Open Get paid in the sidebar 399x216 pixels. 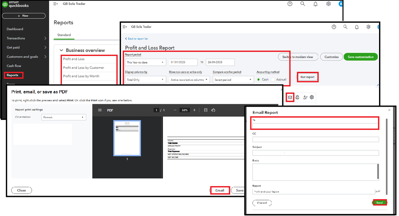pos(13,48)
